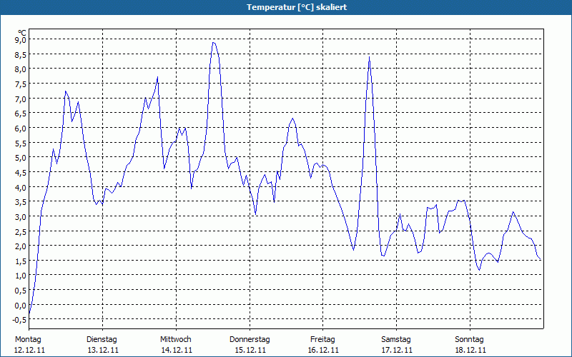
Task: Click the 8,5 y-axis value
Action: click(20, 54)
